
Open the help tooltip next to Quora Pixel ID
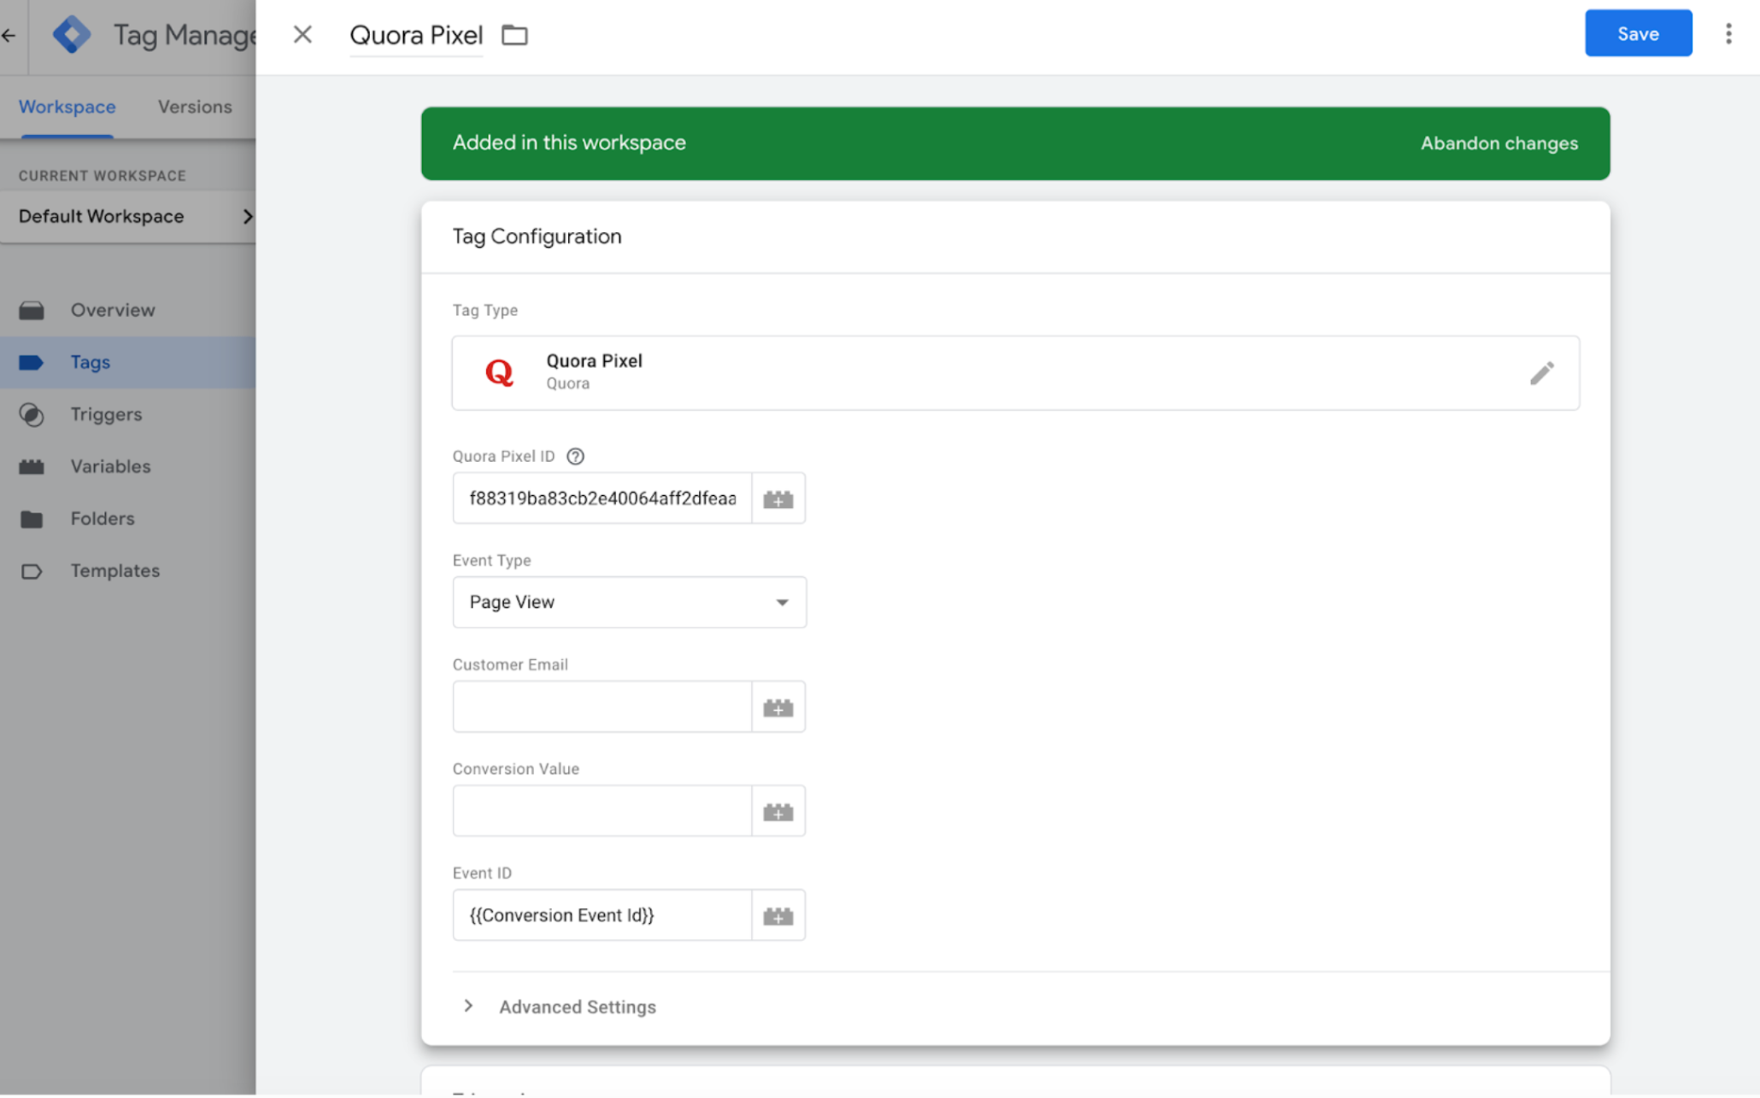[576, 456]
